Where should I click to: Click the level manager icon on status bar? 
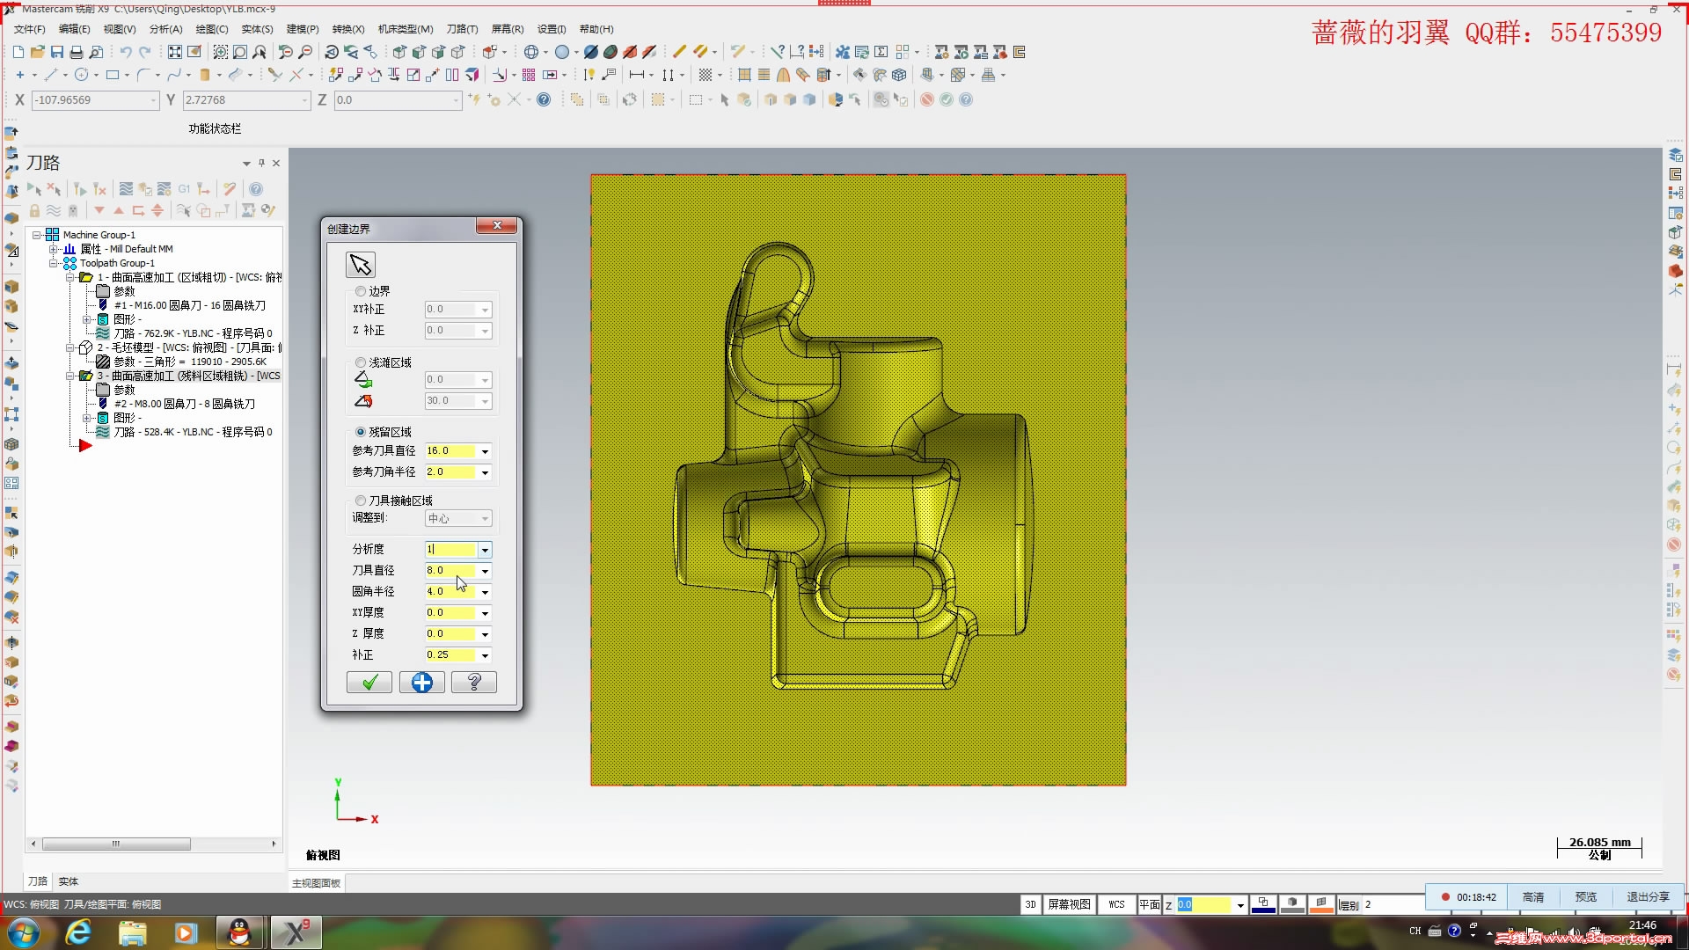coord(1349,904)
